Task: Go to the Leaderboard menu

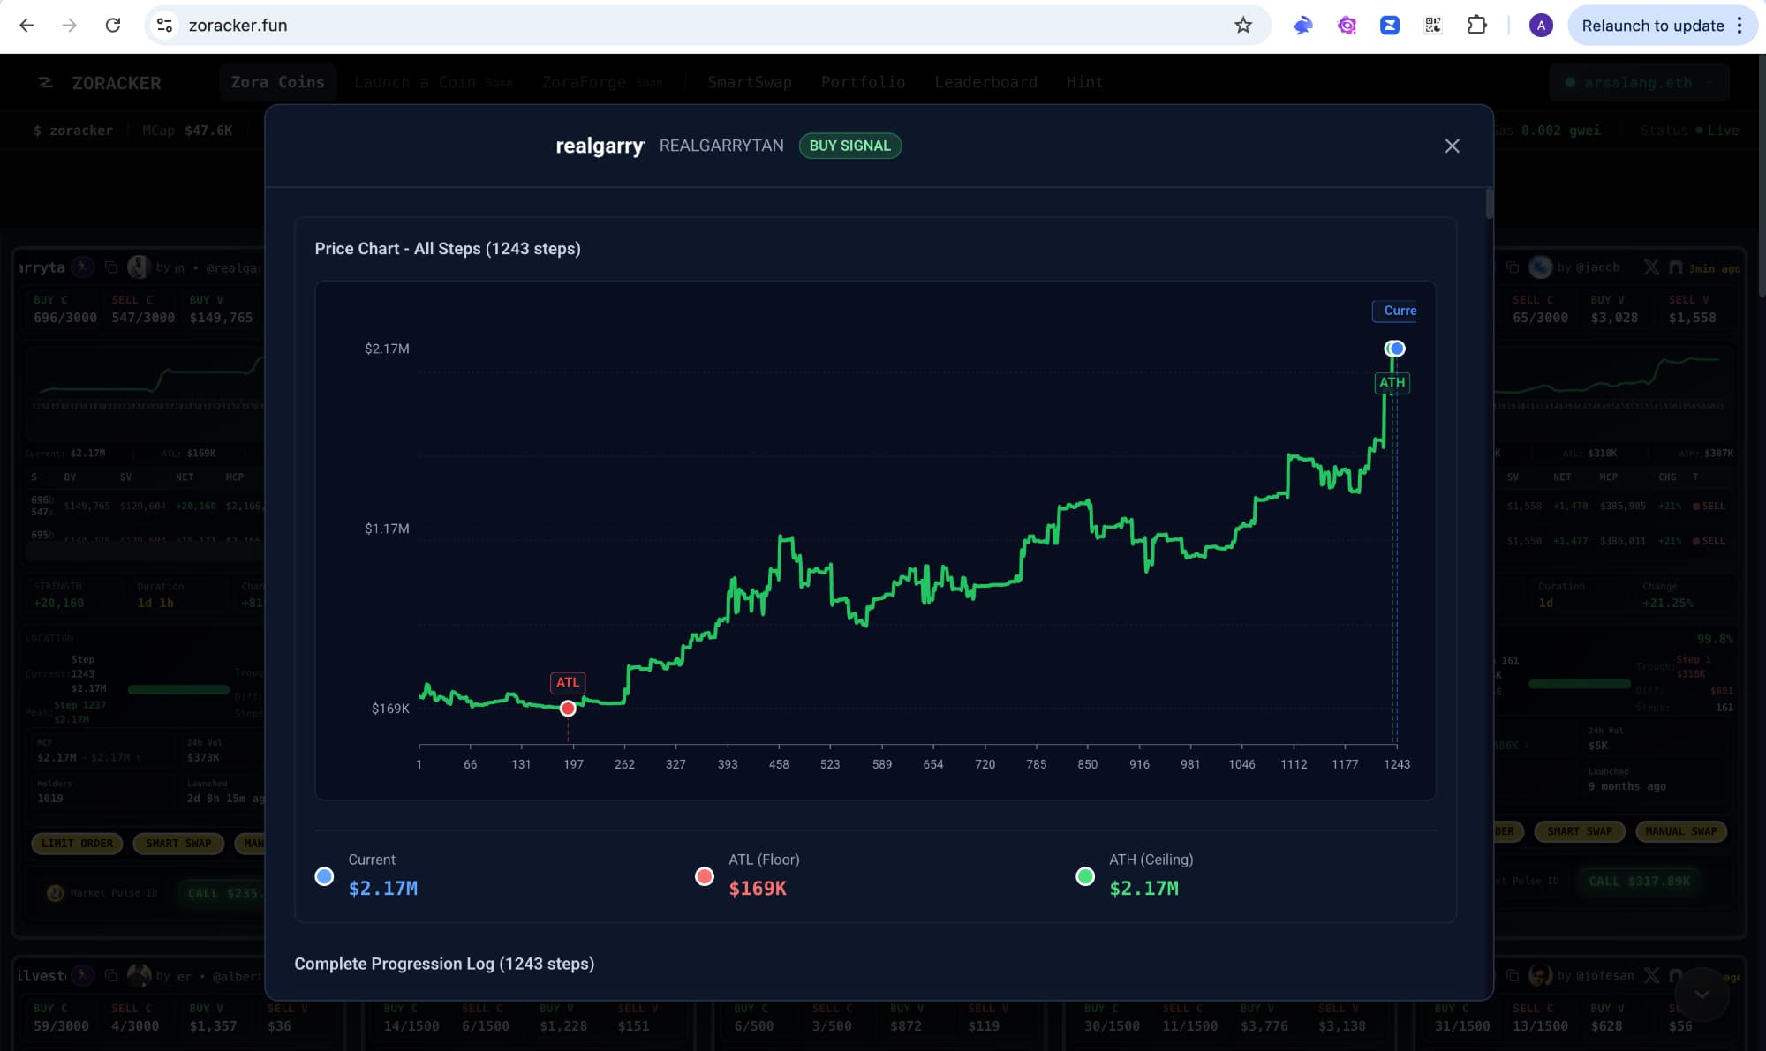Action: click(985, 82)
